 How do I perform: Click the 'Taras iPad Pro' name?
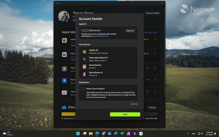click(x=95, y=65)
